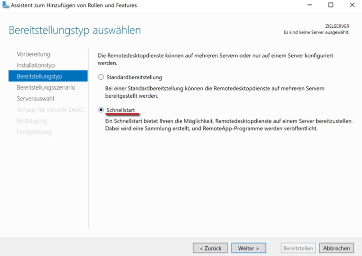Viewport: 362px width, 256px height.
Task: Jump to the Bereitstellungsszenario step
Action: (46, 87)
